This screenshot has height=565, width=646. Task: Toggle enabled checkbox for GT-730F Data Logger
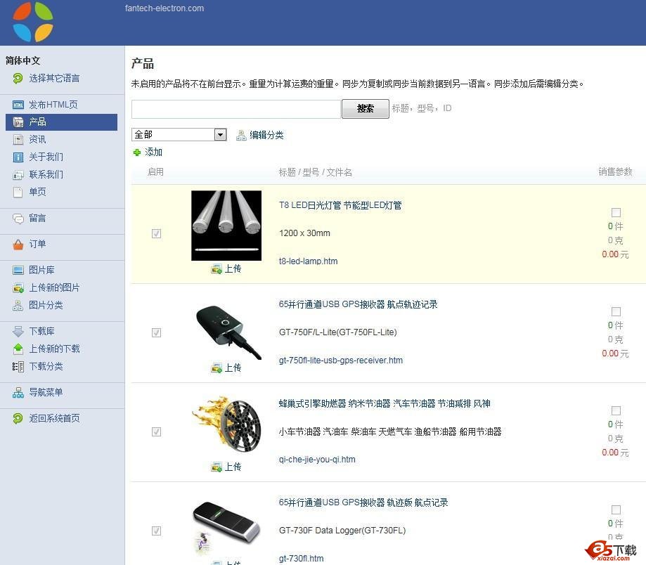156,531
